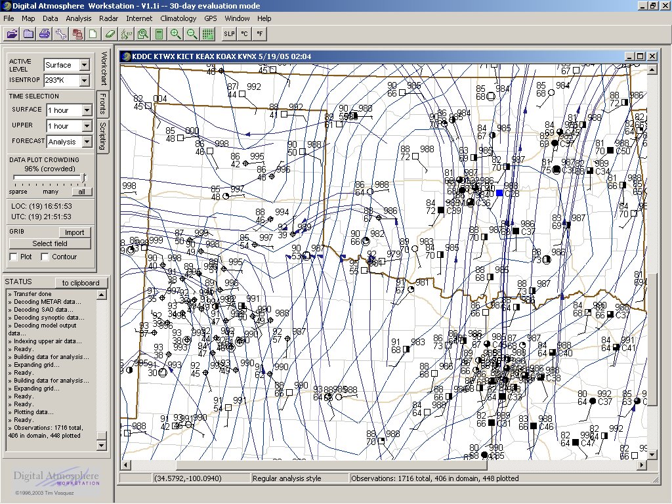Open the Radar menu

tap(108, 18)
